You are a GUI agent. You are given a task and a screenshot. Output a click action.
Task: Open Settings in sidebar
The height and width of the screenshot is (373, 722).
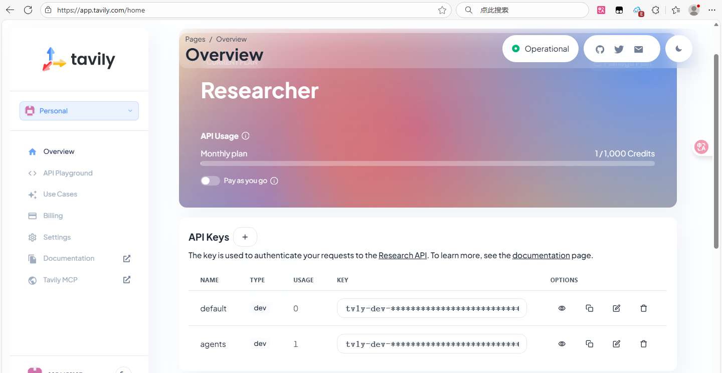coord(57,237)
